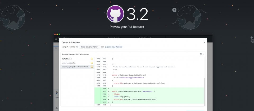Click the added console.log(options) line

point(122,97)
